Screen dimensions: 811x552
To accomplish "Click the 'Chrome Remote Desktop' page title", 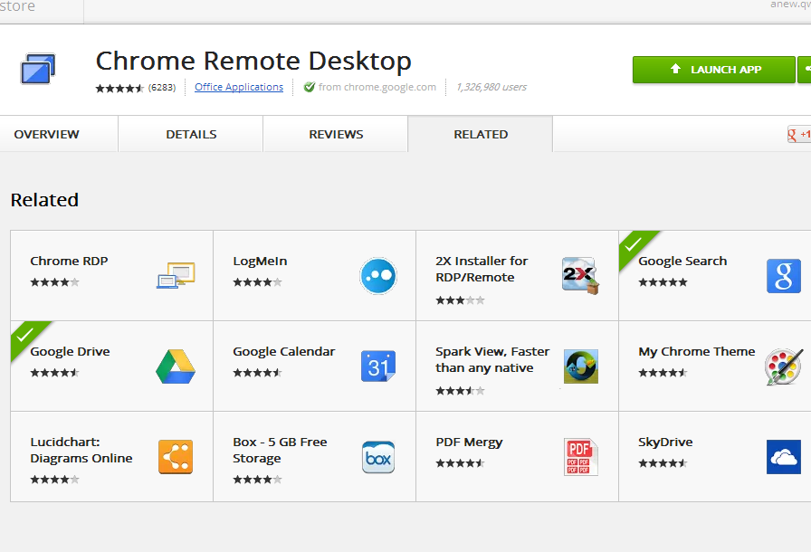I will 253,62.
